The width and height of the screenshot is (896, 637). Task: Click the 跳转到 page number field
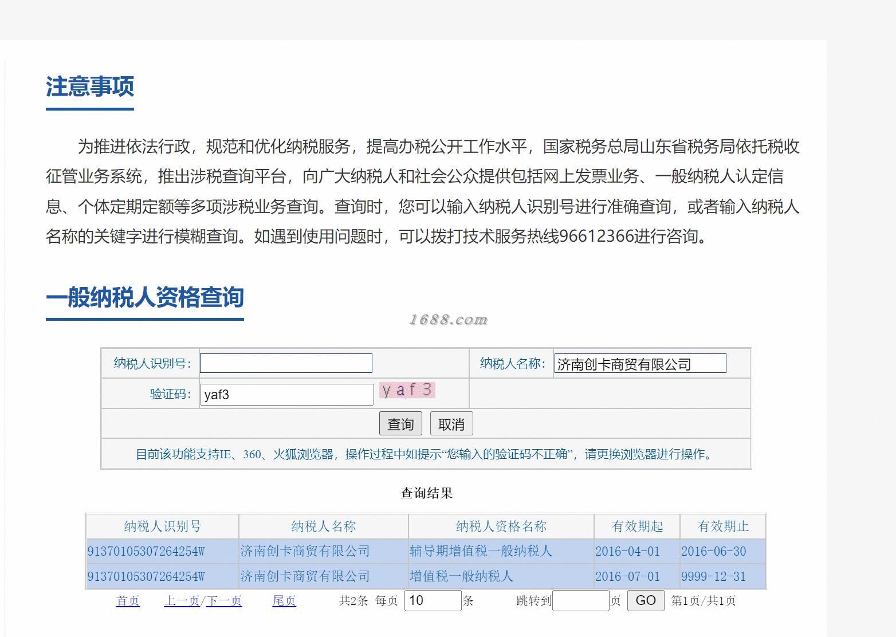coord(580,600)
